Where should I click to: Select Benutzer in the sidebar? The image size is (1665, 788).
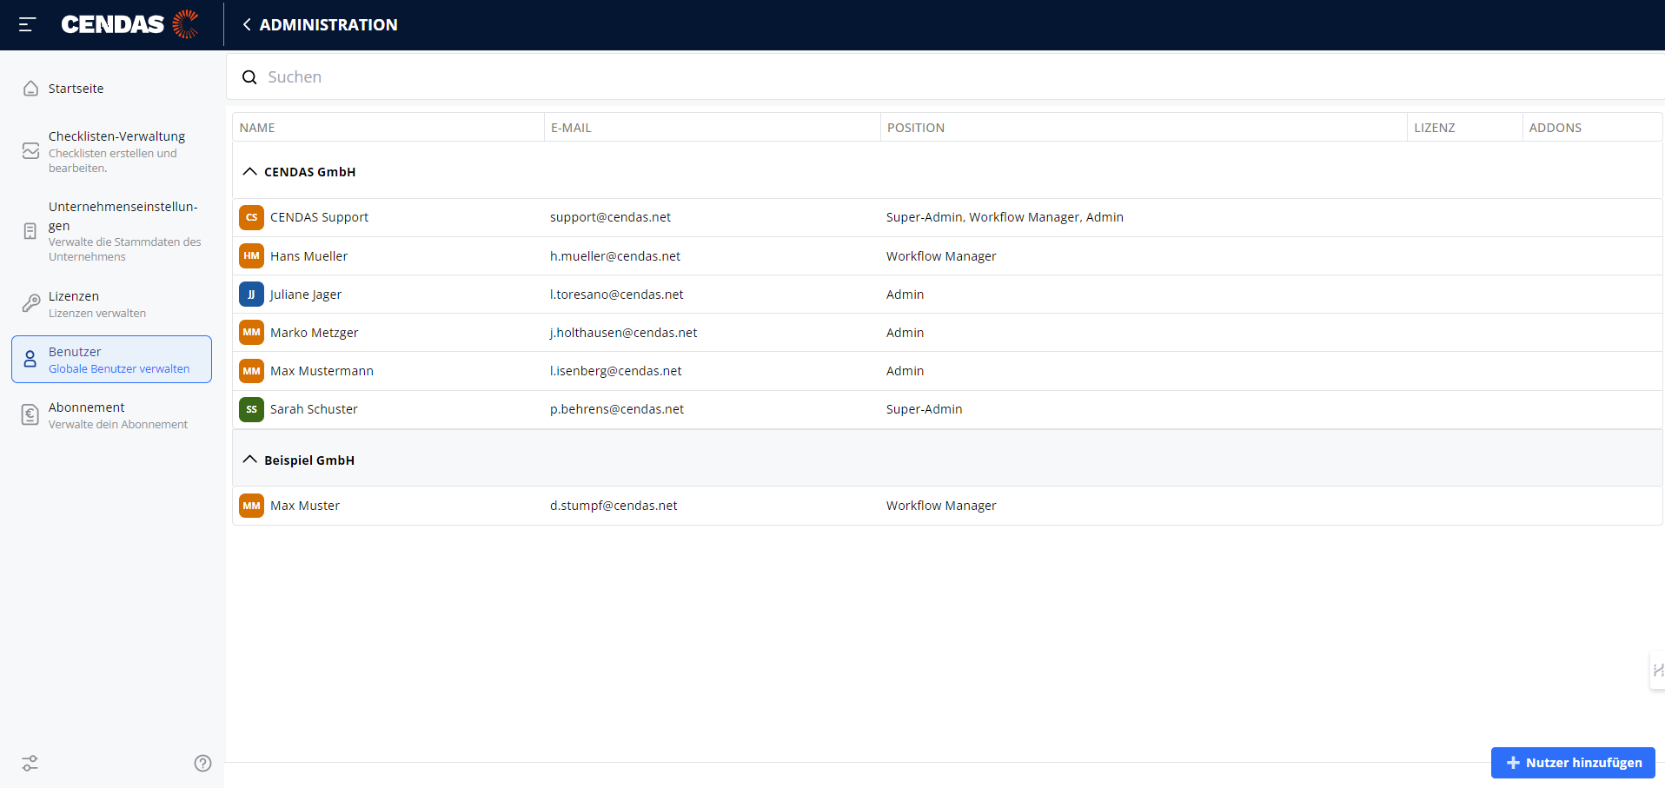pos(111,360)
